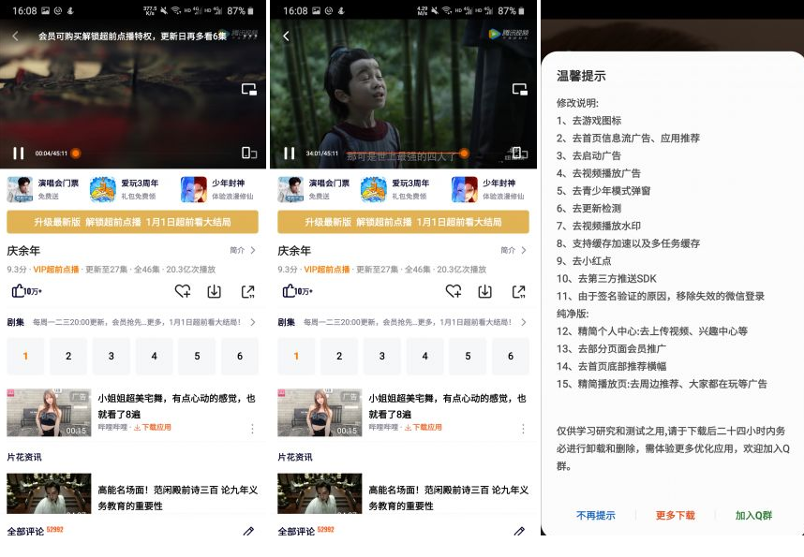
Task: Tap the 升级最新版 banner on left phone screen
Action: 132,222
